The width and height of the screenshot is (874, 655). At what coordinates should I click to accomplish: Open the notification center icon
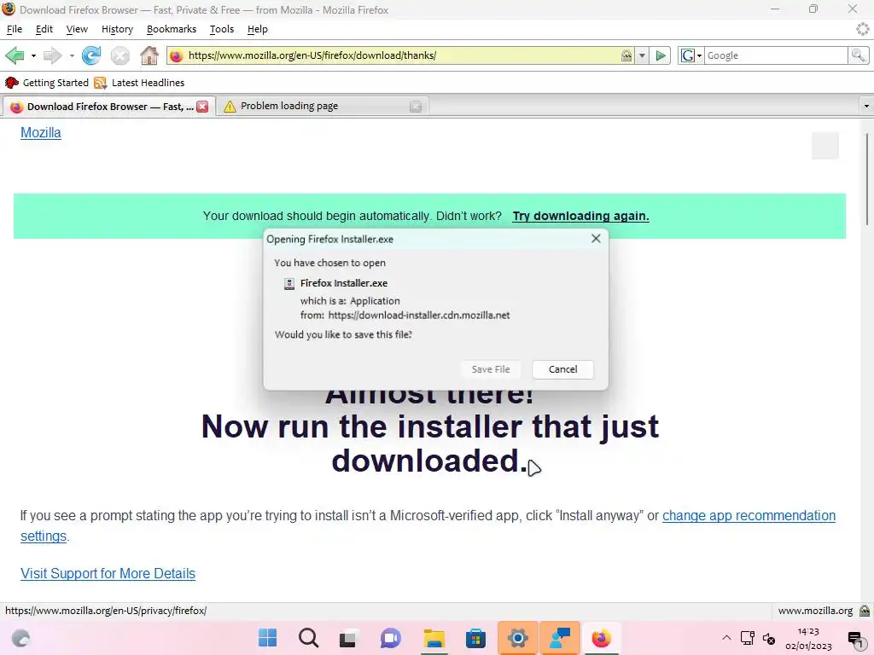pos(855,639)
